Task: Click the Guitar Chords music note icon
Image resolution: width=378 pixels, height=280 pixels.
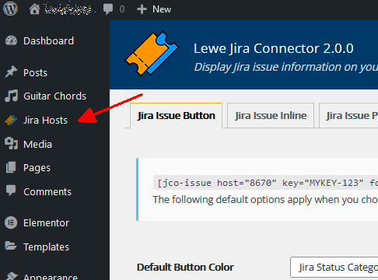Action: [11, 96]
